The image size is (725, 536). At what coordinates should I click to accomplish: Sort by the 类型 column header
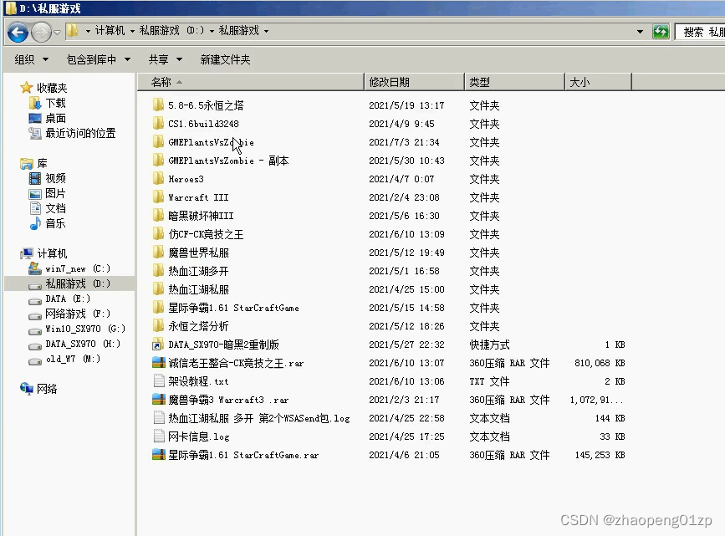coord(514,82)
